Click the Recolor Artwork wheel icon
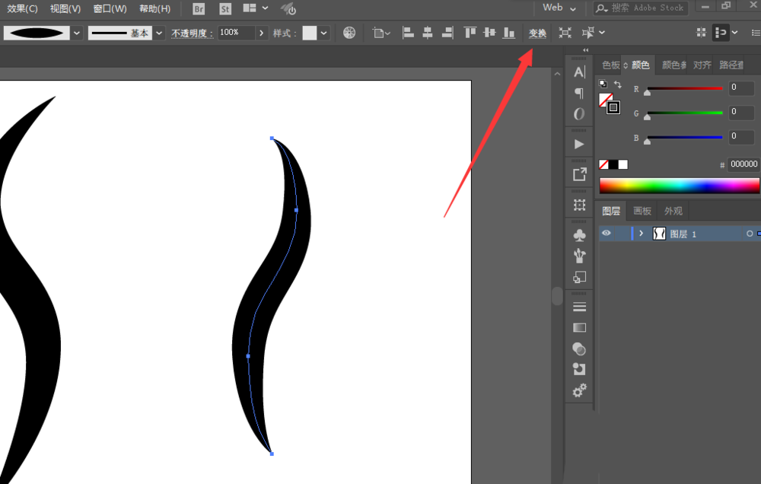Viewport: 761px width, 484px height. (x=349, y=33)
